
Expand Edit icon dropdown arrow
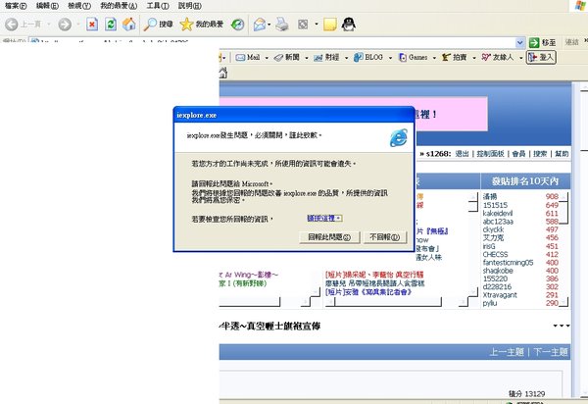click(x=317, y=25)
